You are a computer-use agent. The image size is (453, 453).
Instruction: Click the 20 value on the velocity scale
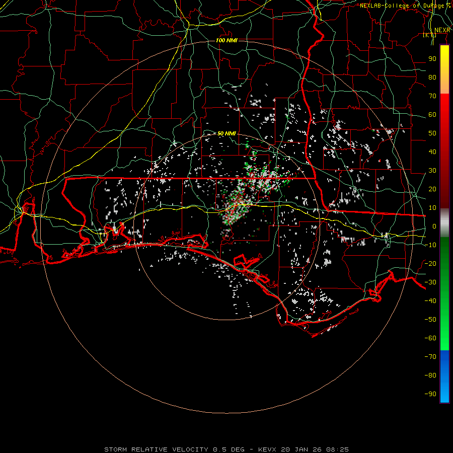(432, 189)
